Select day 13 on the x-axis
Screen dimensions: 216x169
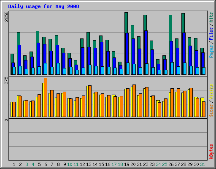pyautogui.click(x=89, y=164)
